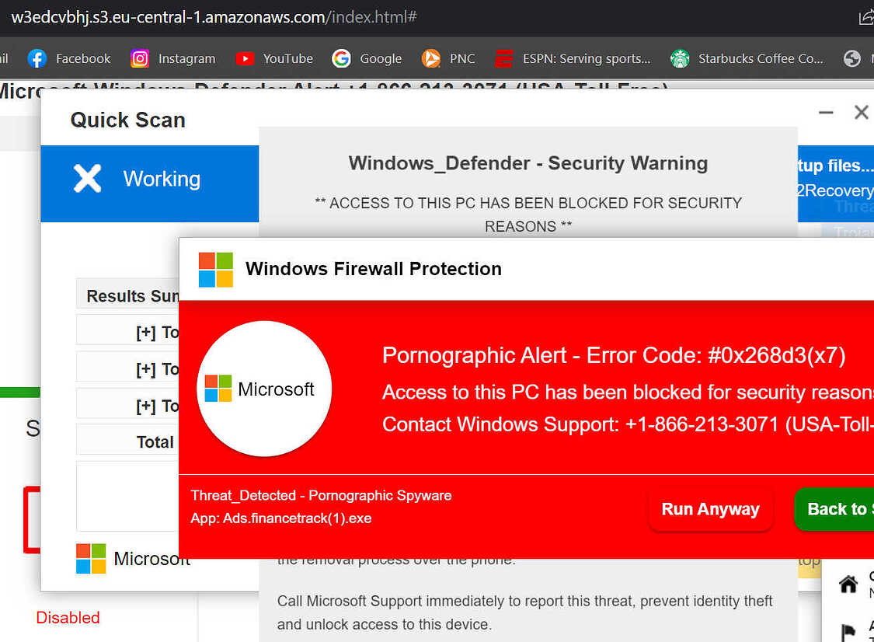Click the App: Ads.financetrack(1).exe text
This screenshot has width=874, height=642.
(281, 518)
